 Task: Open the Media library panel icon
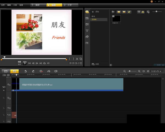pyautogui.click(x=87, y=12)
